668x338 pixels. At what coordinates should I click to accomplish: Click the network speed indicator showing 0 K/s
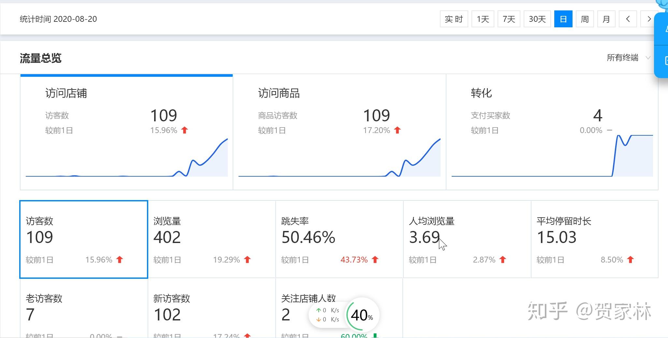(327, 315)
